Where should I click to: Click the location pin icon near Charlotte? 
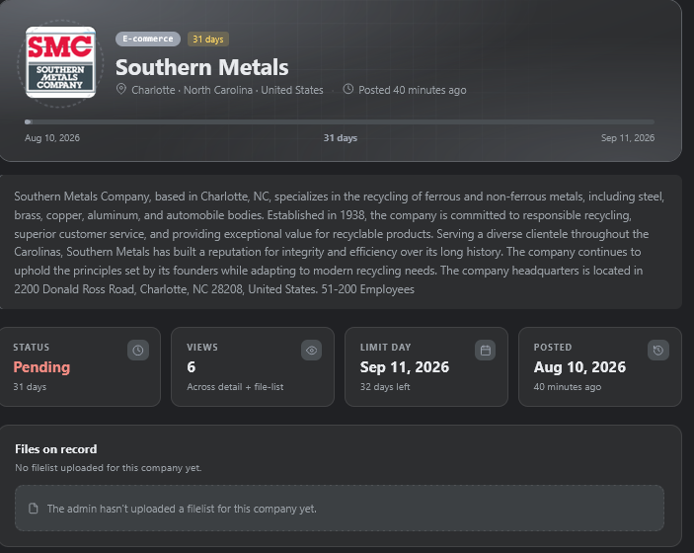tap(120, 89)
